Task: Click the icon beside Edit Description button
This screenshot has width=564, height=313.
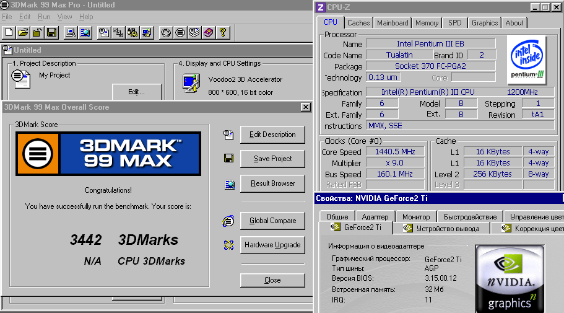Action: (228, 134)
